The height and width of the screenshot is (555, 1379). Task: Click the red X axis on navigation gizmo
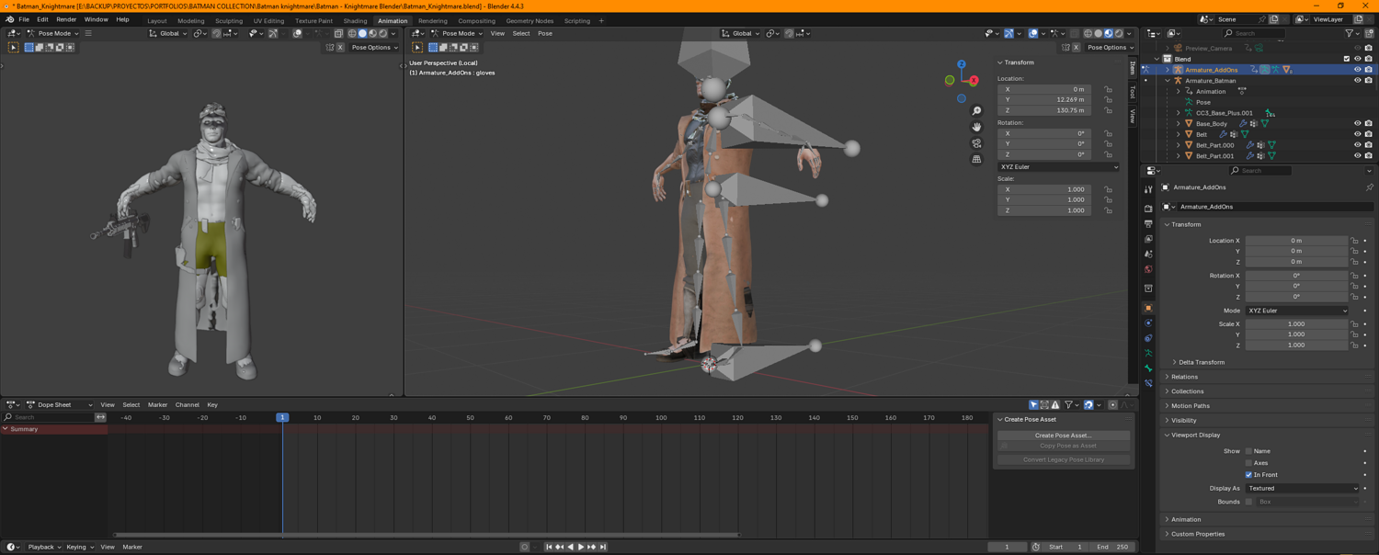click(x=974, y=80)
